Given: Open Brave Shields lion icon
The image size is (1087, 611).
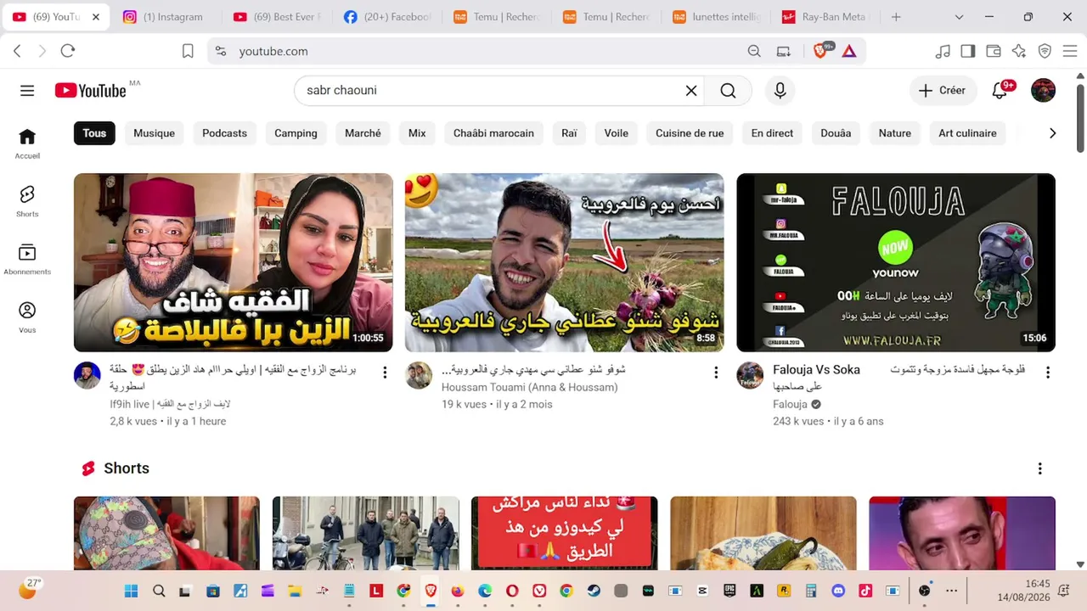Looking at the screenshot, I should (821, 51).
